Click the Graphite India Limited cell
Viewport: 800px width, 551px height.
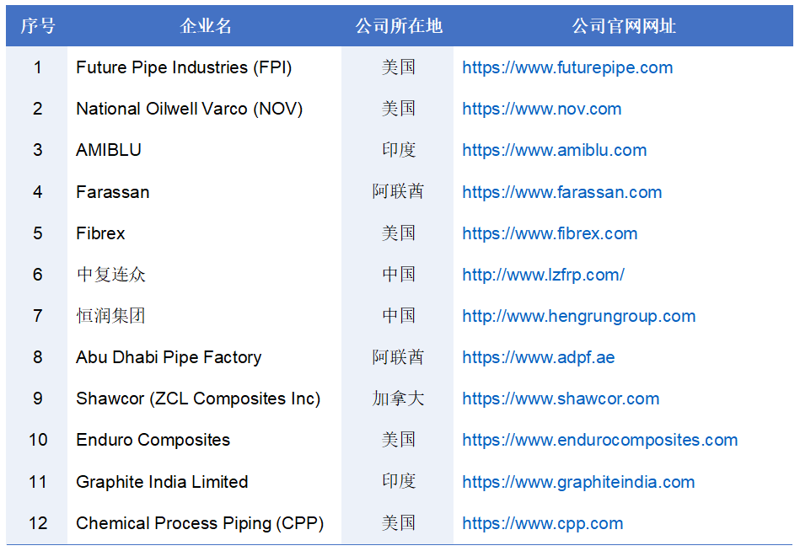tap(162, 482)
